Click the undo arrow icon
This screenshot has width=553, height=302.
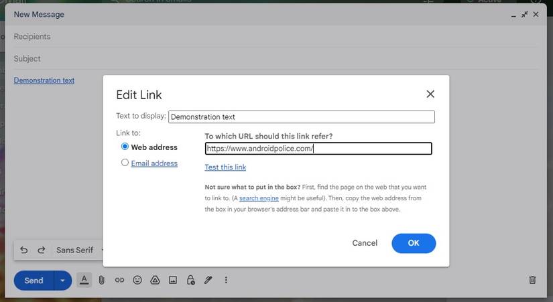coord(24,250)
